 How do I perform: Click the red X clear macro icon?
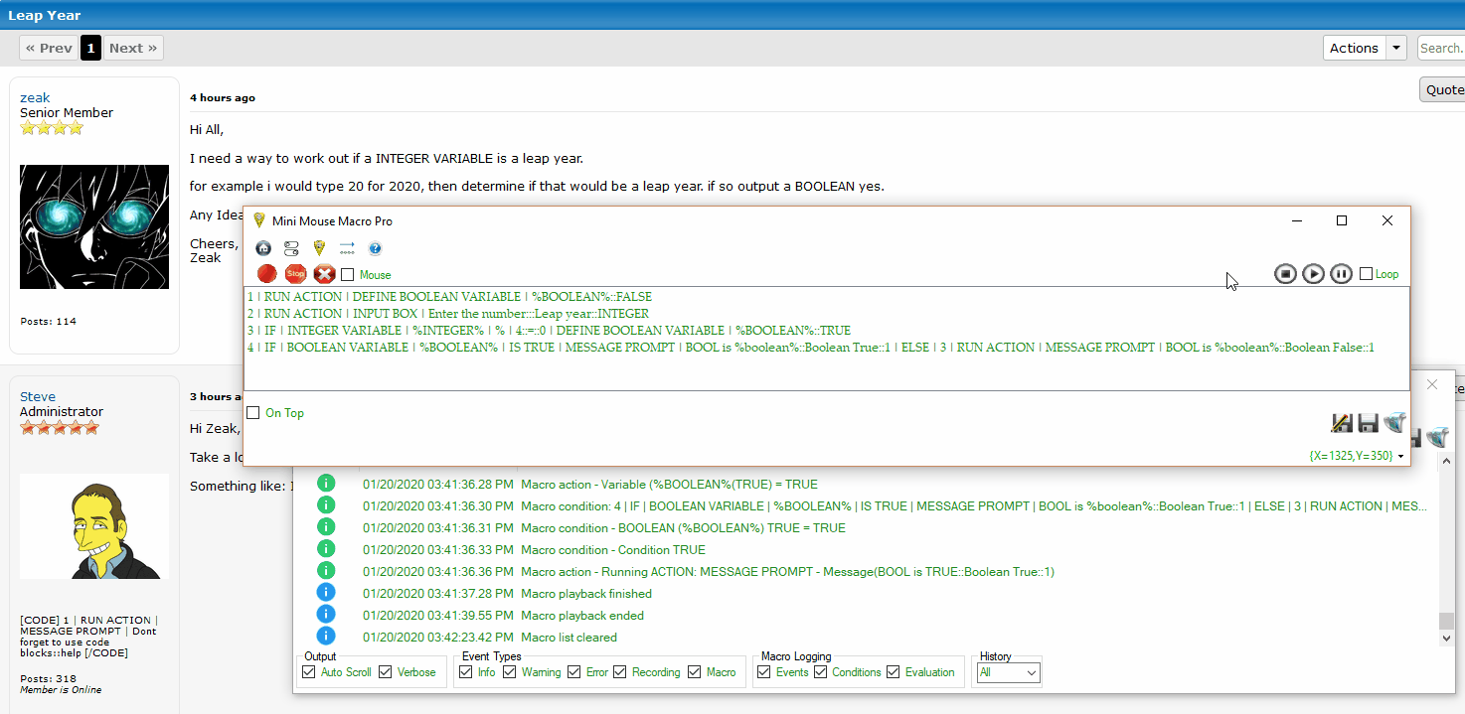324,274
